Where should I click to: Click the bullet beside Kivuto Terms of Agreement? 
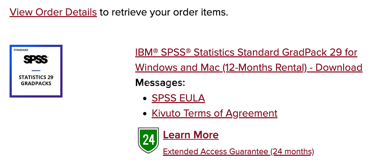click(x=145, y=114)
